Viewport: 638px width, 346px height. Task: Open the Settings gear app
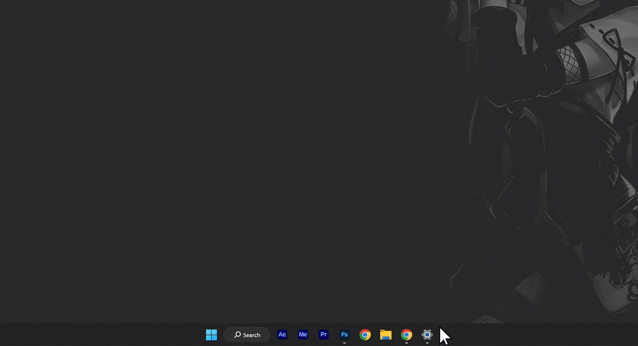coord(427,335)
